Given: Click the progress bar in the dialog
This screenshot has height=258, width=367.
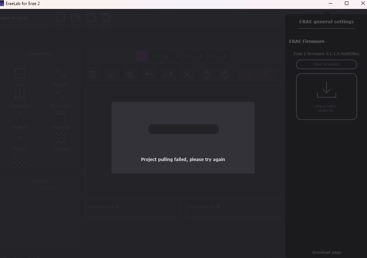Looking at the screenshot, I should pos(183,129).
